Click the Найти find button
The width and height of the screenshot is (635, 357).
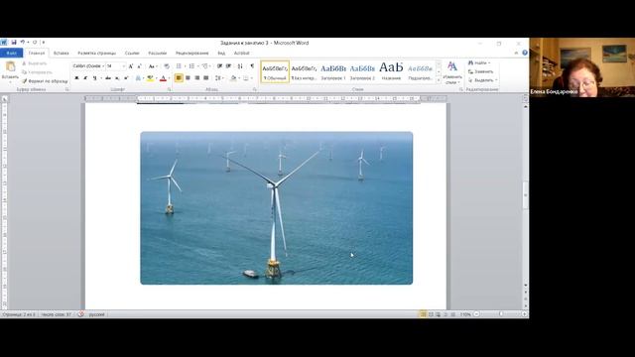[x=479, y=63]
